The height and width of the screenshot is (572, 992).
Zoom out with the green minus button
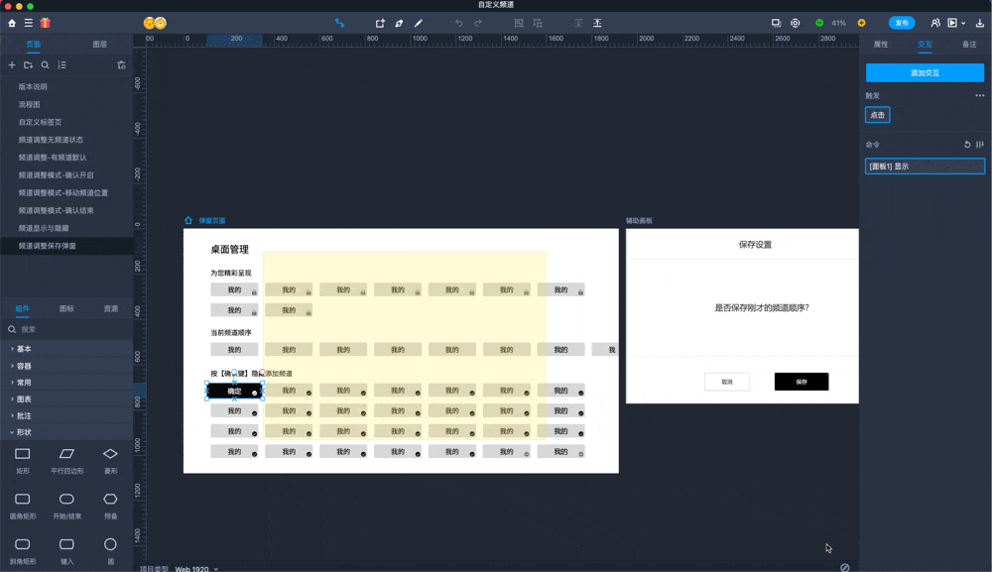point(819,23)
